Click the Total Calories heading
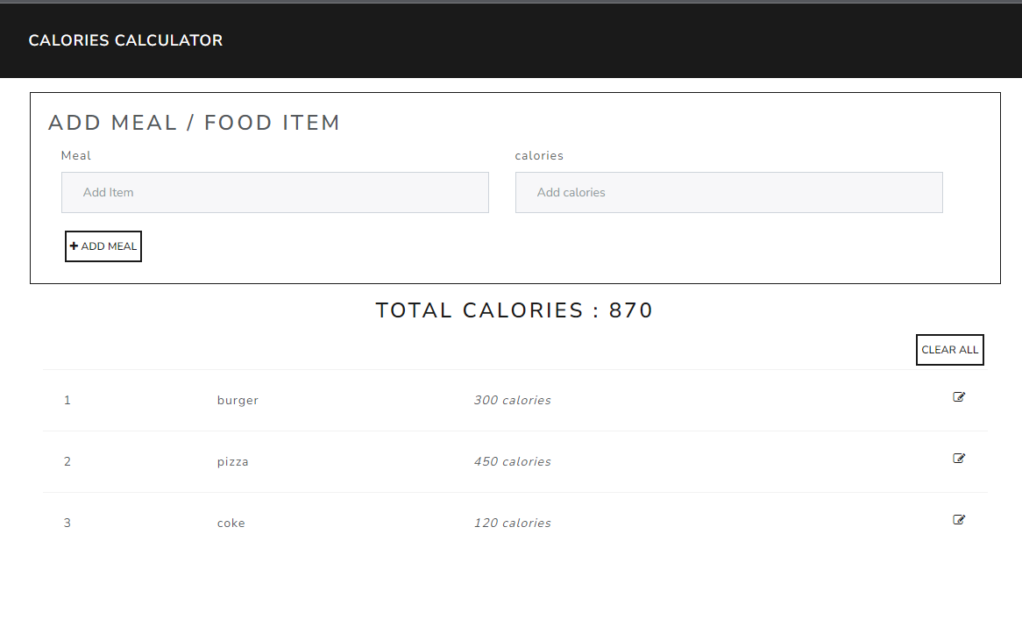The image size is (1022, 634). 515,310
